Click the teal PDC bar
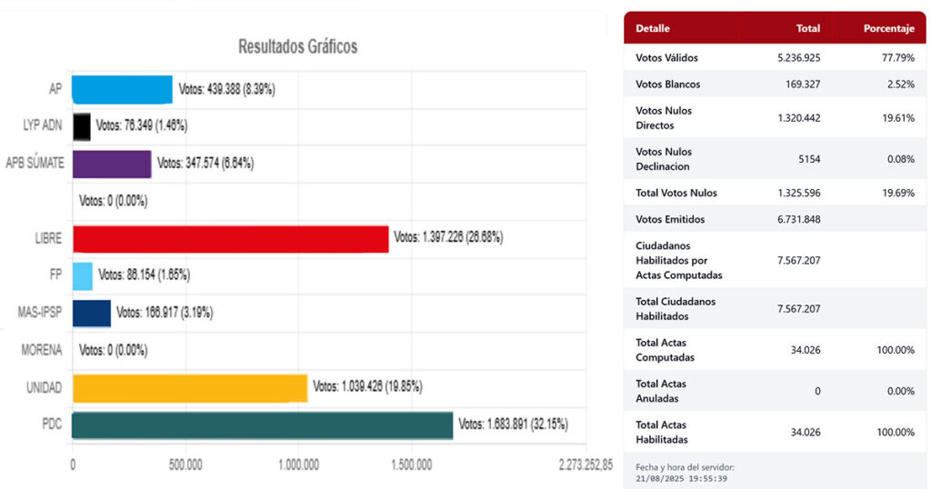The image size is (931, 489). click(x=262, y=425)
